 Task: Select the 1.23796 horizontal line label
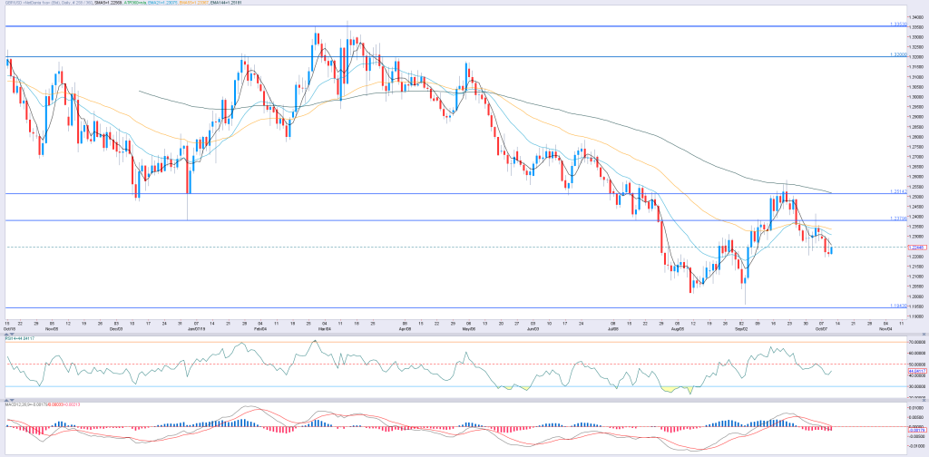pos(899,219)
